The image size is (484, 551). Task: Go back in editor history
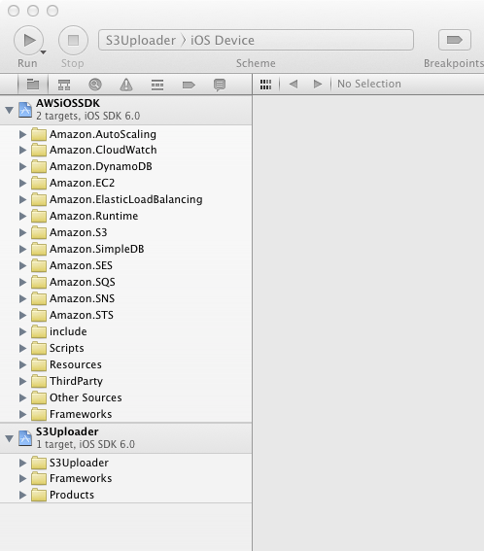tap(294, 84)
